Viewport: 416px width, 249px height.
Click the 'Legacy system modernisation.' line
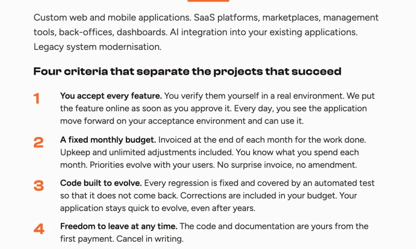pos(97,47)
